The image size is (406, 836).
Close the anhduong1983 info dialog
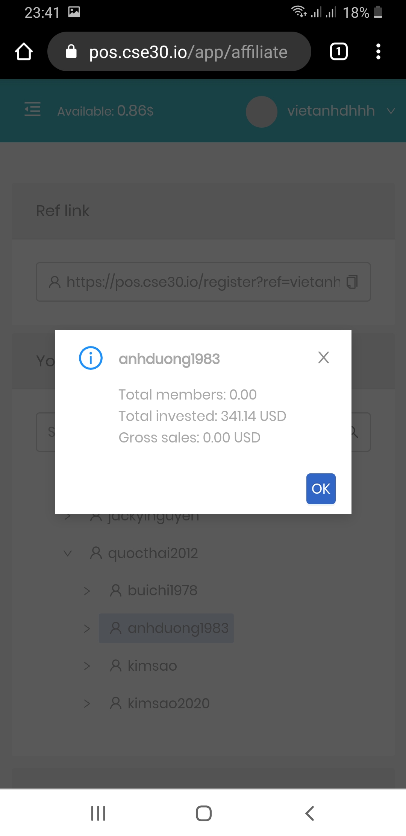tap(323, 357)
